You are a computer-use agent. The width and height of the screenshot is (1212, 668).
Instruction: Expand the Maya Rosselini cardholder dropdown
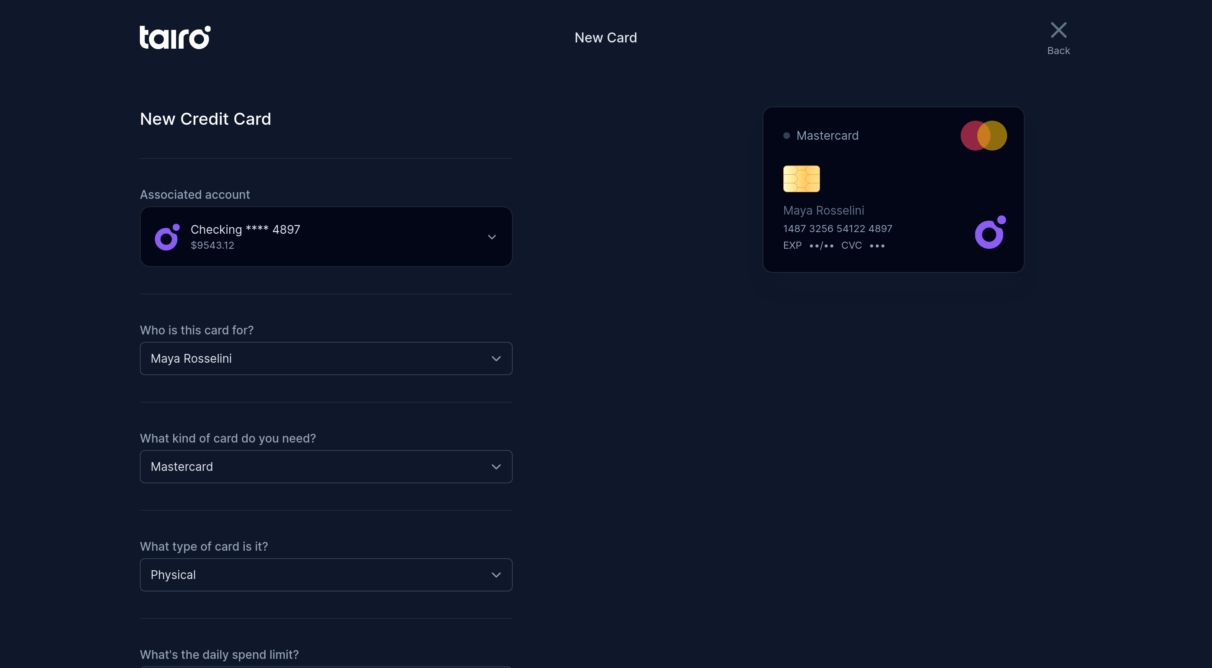point(325,358)
